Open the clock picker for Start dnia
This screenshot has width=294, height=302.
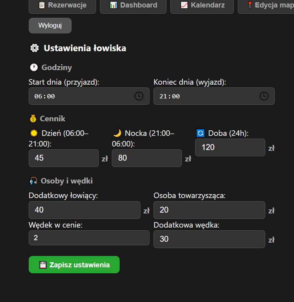point(139,96)
